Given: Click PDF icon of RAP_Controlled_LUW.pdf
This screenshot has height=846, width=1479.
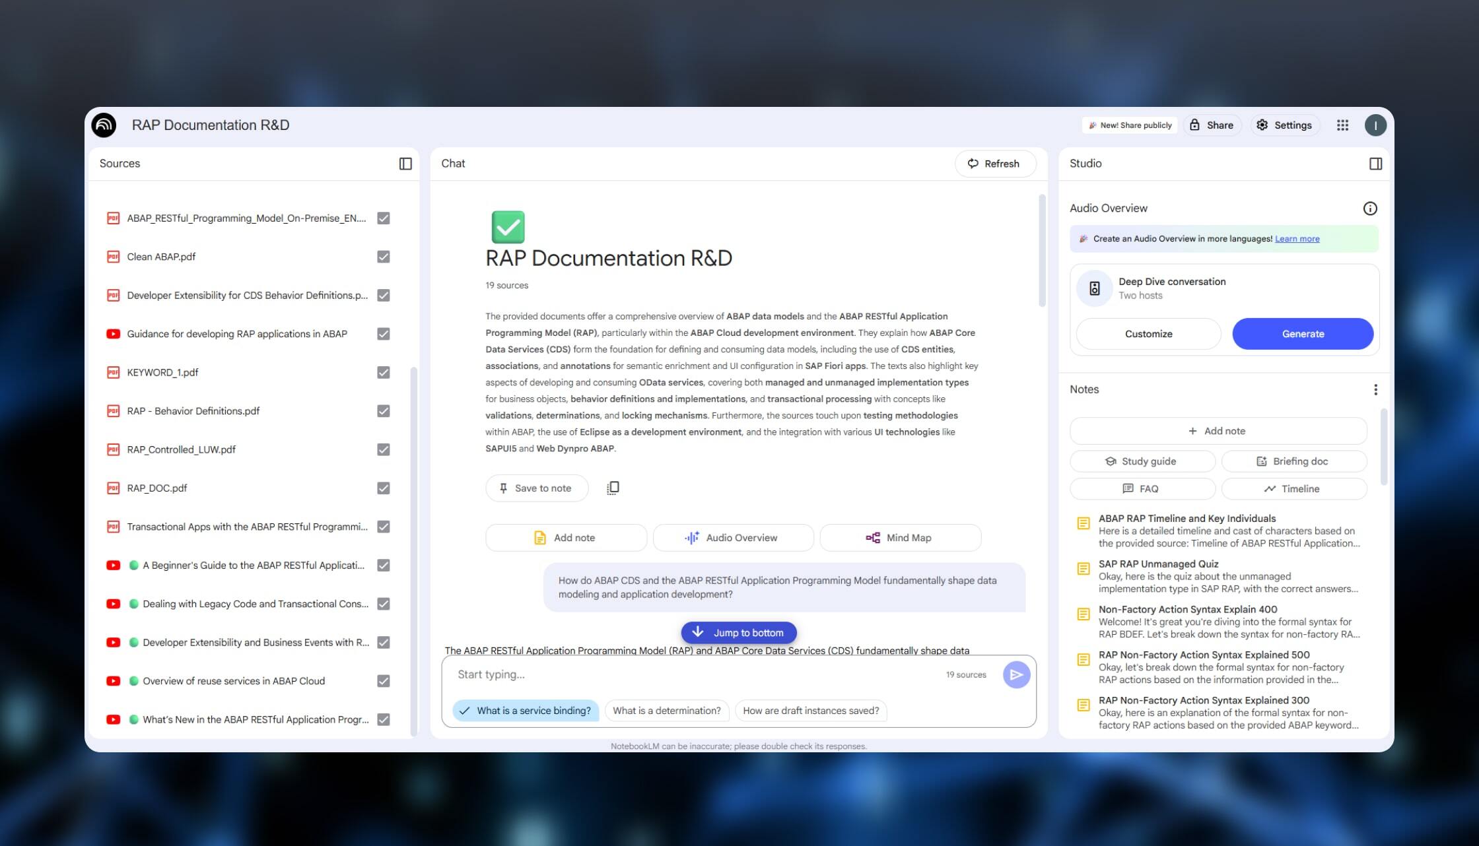Looking at the screenshot, I should [113, 449].
